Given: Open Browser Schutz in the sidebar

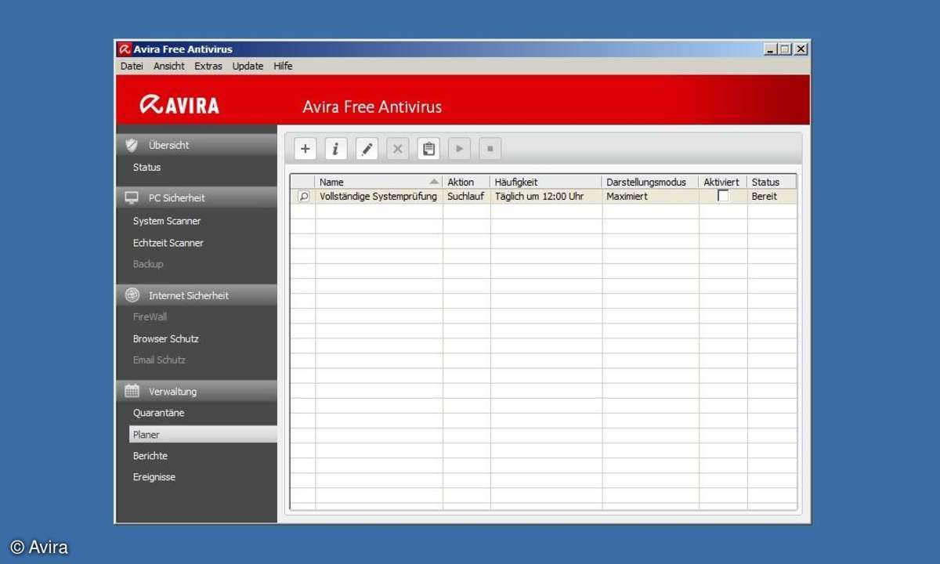Looking at the screenshot, I should point(165,338).
